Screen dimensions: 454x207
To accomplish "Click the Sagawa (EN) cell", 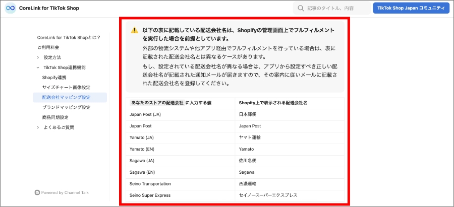I will [x=181, y=172].
